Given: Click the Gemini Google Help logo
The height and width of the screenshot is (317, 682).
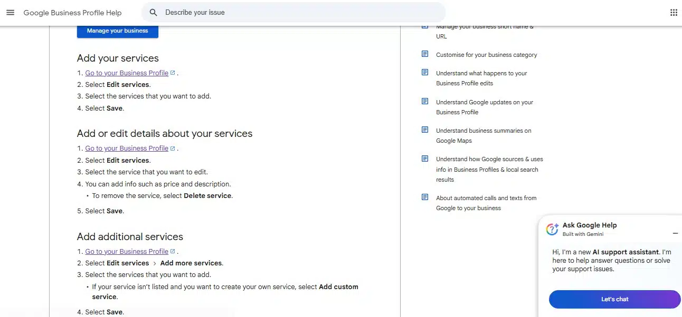Looking at the screenshot, I should click(x=552, y=229).
